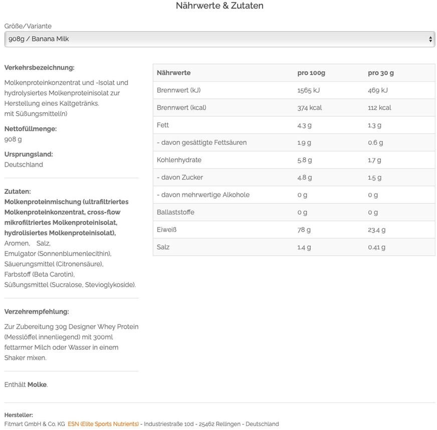
Task: Select the Fett row label
Action: [163, 125]
